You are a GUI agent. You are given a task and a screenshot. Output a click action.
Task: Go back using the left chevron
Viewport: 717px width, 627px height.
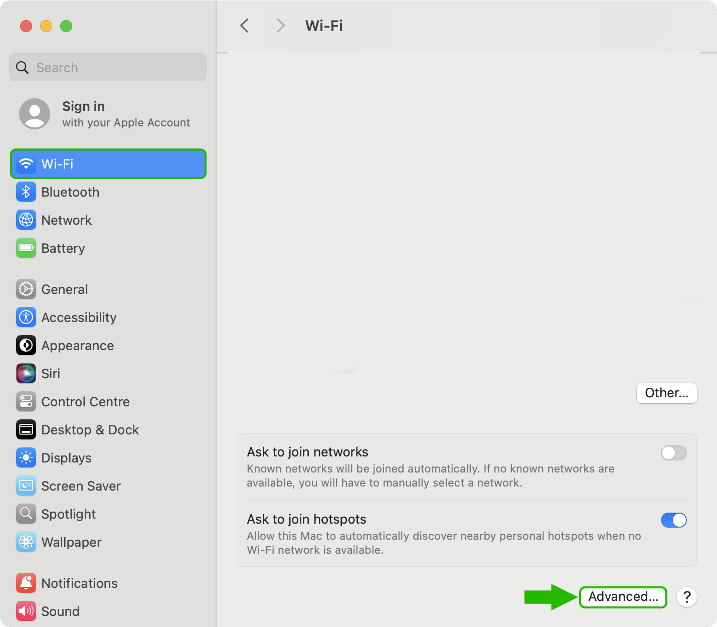245,26
